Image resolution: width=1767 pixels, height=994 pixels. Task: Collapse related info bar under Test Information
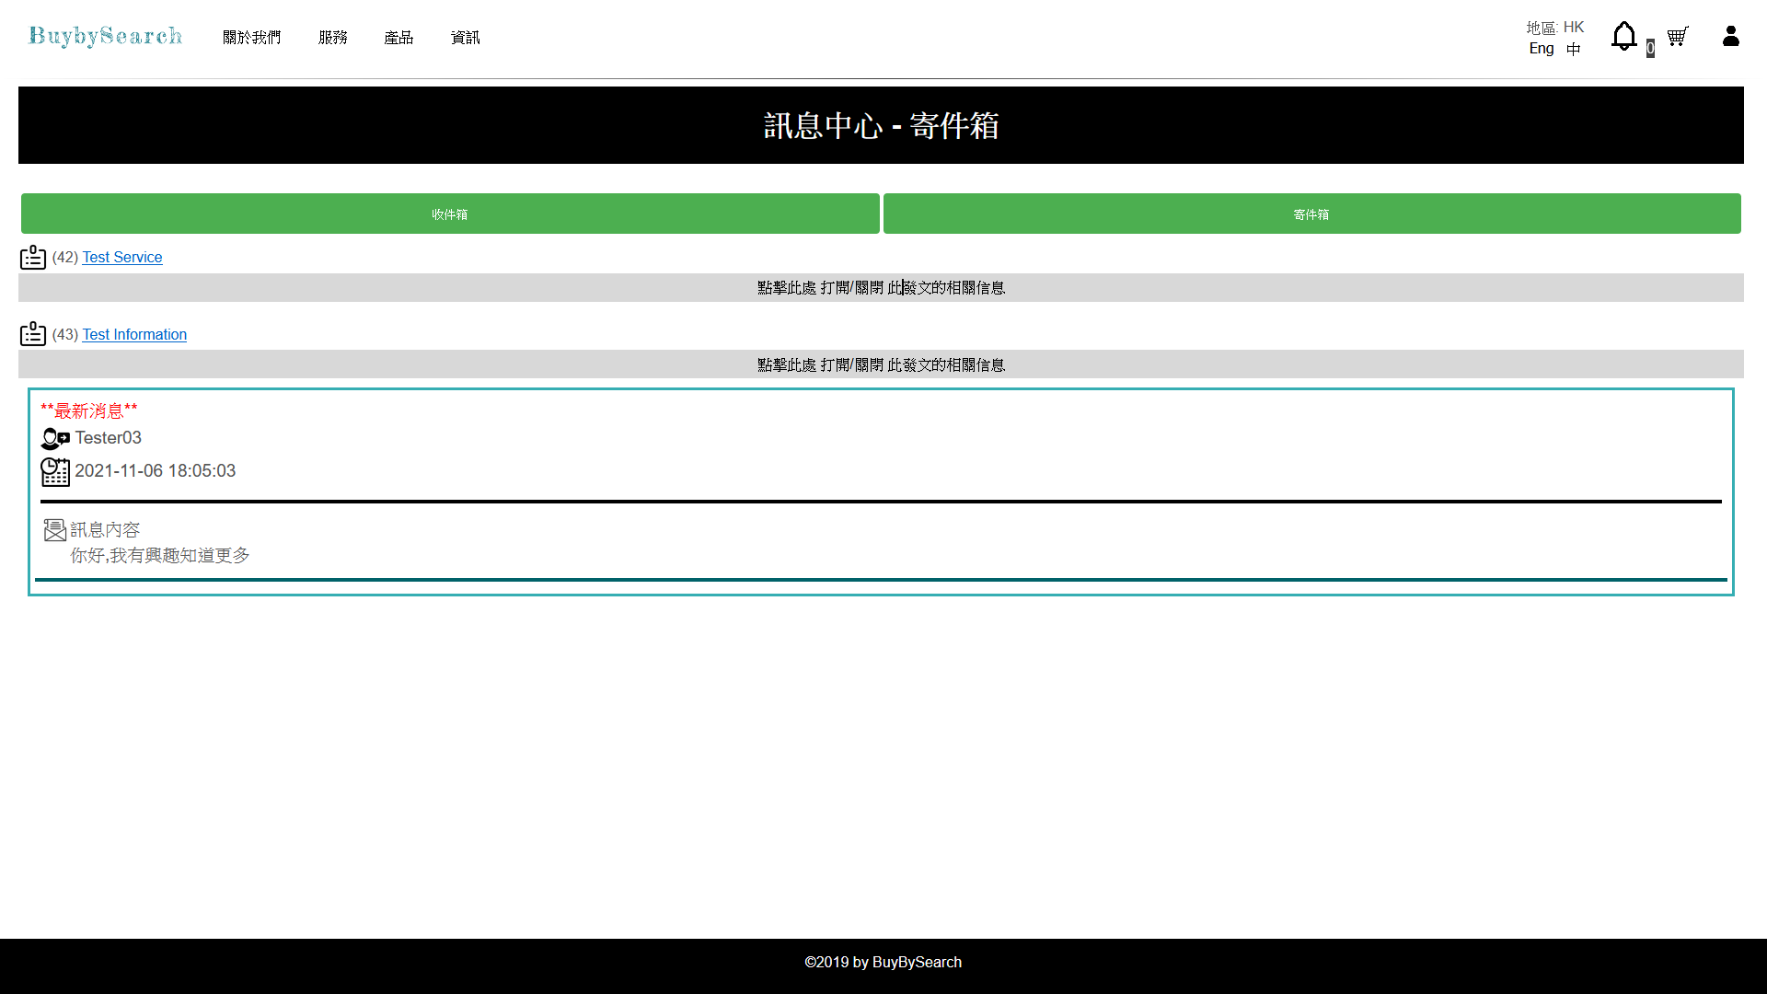coord(881,364)
